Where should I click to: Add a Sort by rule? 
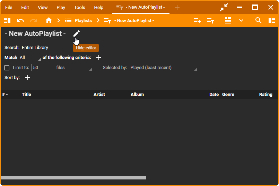pyautogui.click(x=28, y=78)
